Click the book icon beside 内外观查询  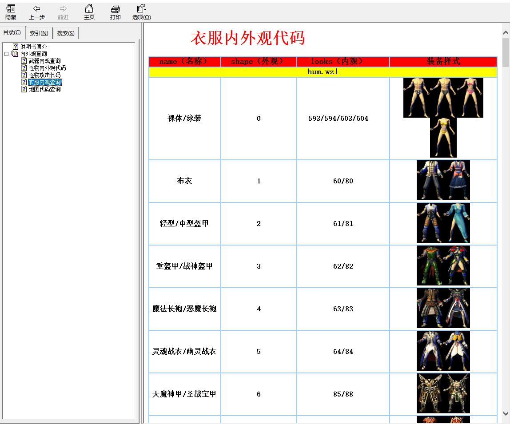[15, 54]
